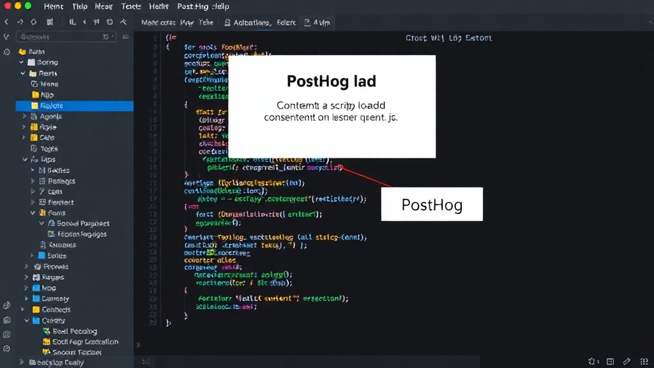Click the lock icon on Adoationa tab
The height and width of the screenshot is (368, 654).
[x=227, y=22]
